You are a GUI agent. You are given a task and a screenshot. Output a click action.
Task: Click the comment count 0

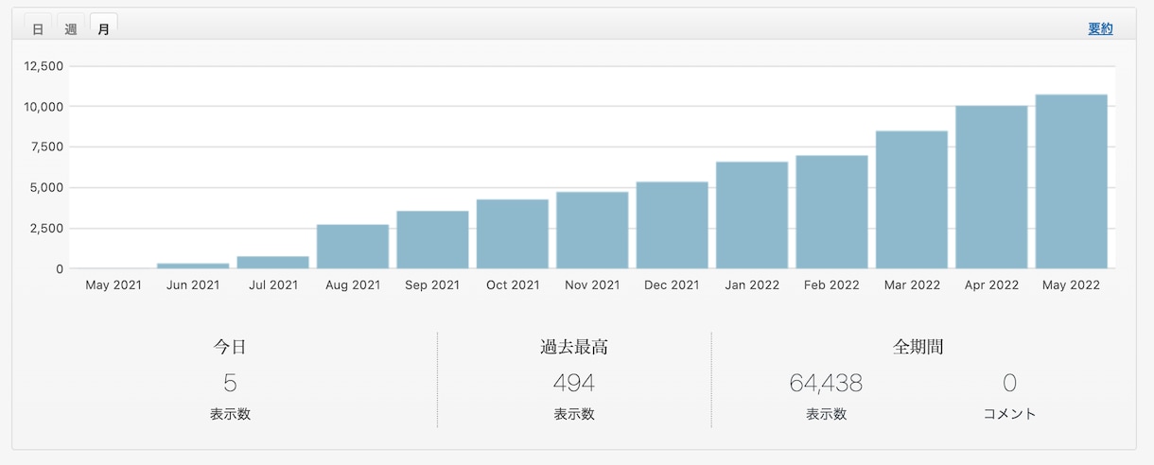(1009, 383)
